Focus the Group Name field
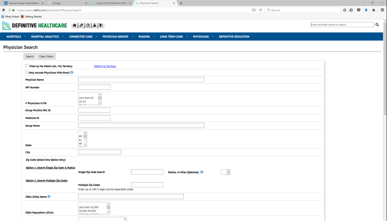 [141, 125]
